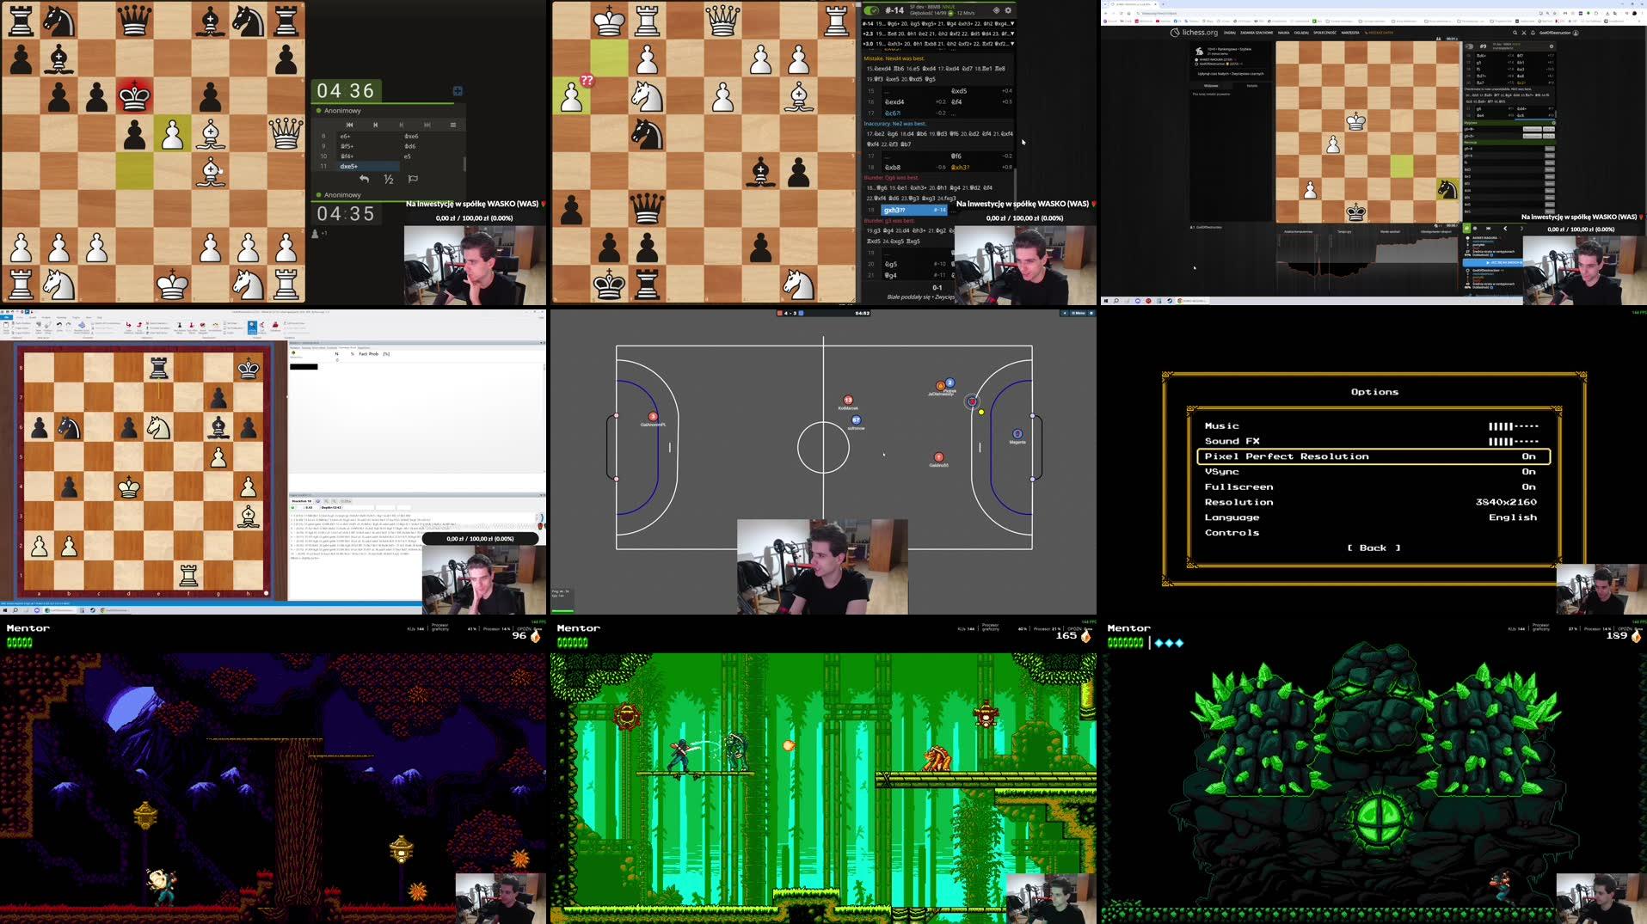Viewport: 1647px width, 924px height.
Task: Toggle the green engine switch next to #-14
Action: (x=872, y=10)
